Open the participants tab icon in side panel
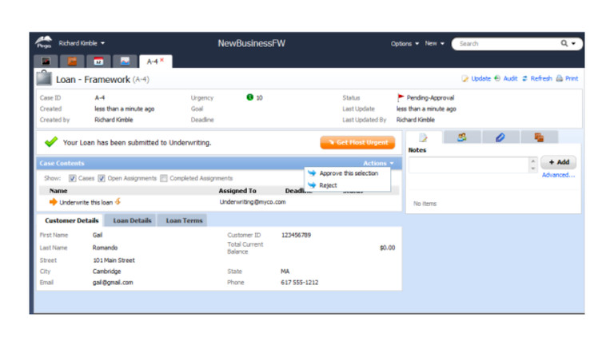The width and height of the screenshot is (614, 345). (462, 137)
